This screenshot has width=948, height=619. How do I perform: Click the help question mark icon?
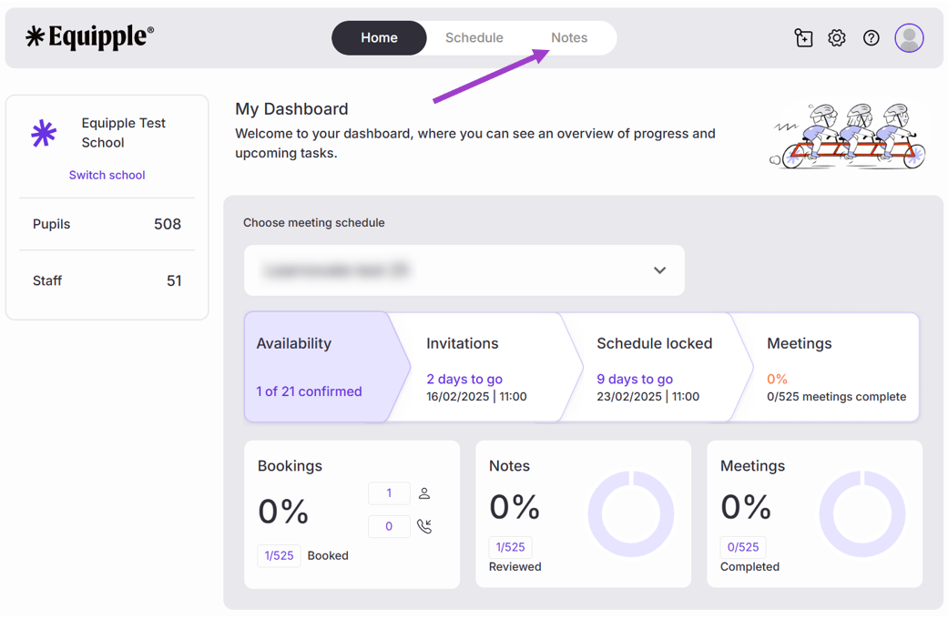[872, 38]
